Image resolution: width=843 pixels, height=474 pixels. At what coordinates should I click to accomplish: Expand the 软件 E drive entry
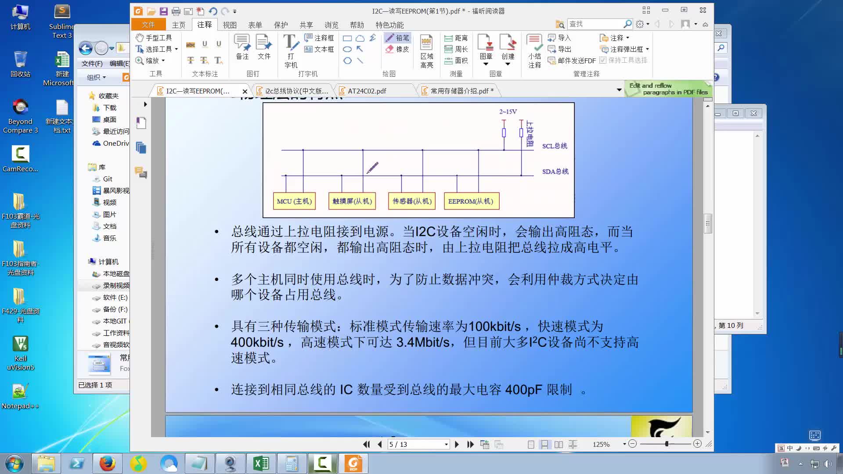(x=86, y=297)
